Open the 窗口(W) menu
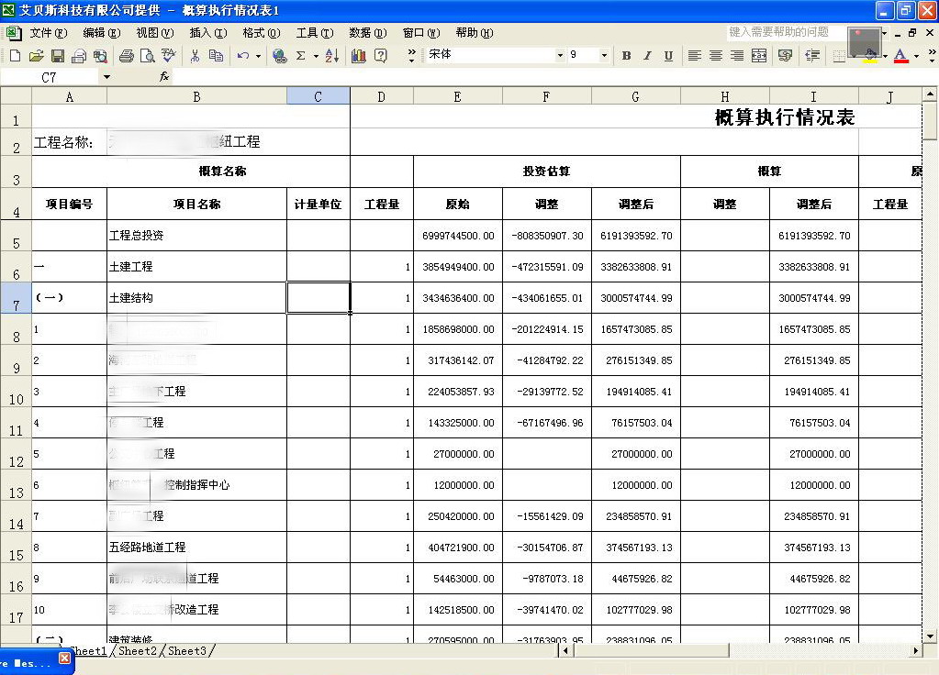939x675 pixels. point(421,33)
